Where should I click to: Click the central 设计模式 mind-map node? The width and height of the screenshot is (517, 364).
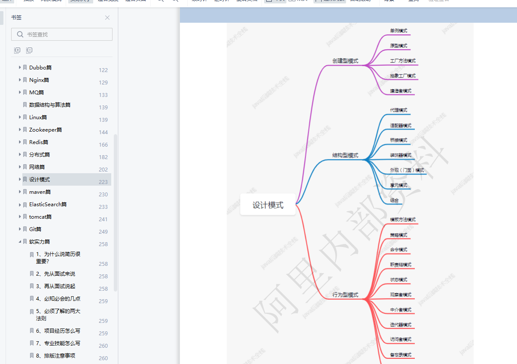268,205
